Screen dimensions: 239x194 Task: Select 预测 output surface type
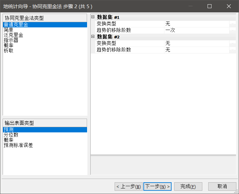click(x=45, y=130)
